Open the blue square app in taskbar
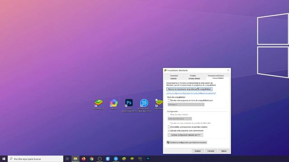This screenshot has height=162, width=289. tap(108, 159)
